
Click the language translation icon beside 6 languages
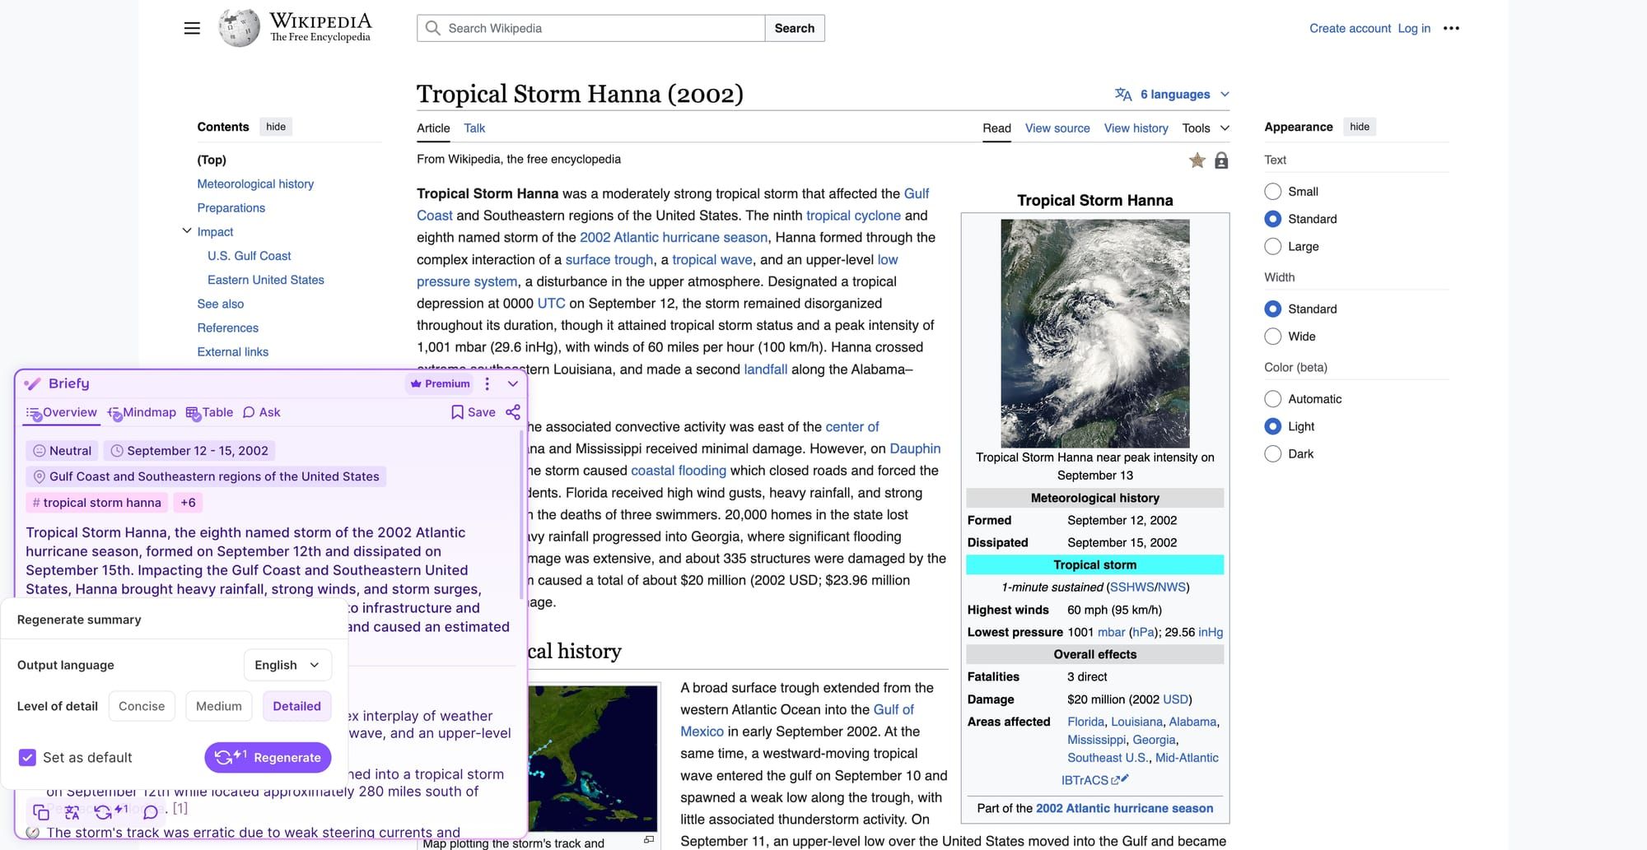click(1123, 95)
